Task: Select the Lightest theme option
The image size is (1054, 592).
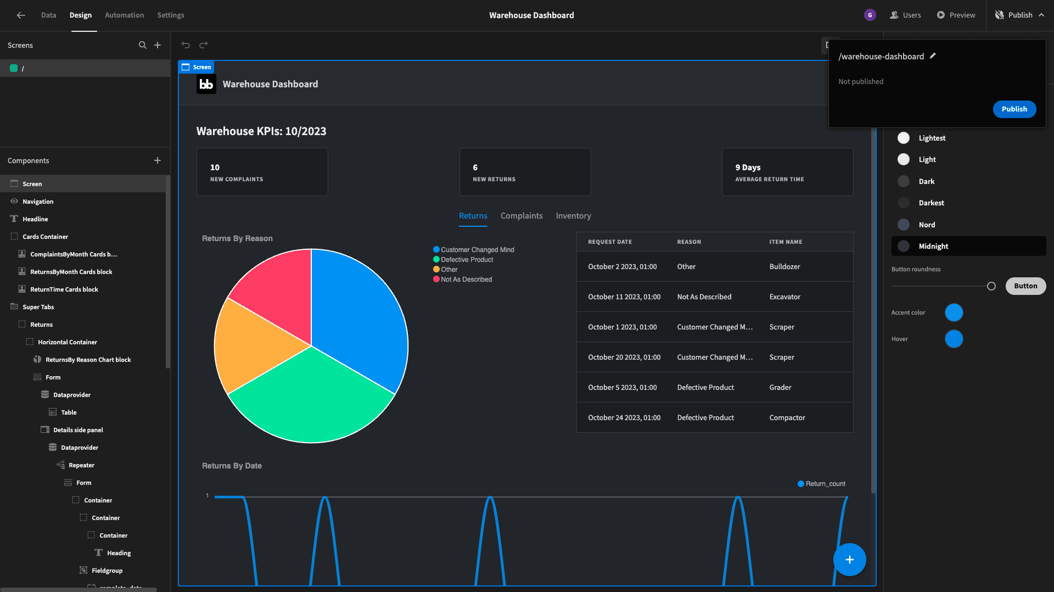Action: (968, 138)
